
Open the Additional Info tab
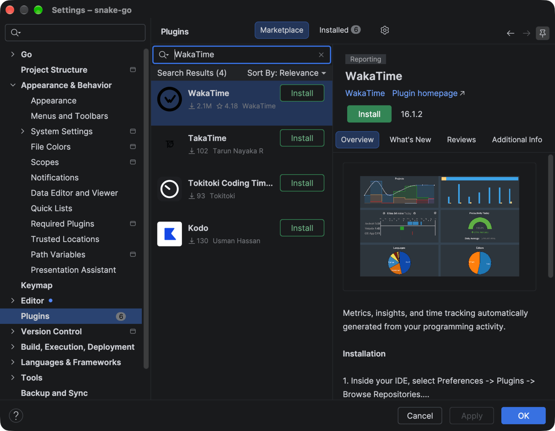click(517, 140)
